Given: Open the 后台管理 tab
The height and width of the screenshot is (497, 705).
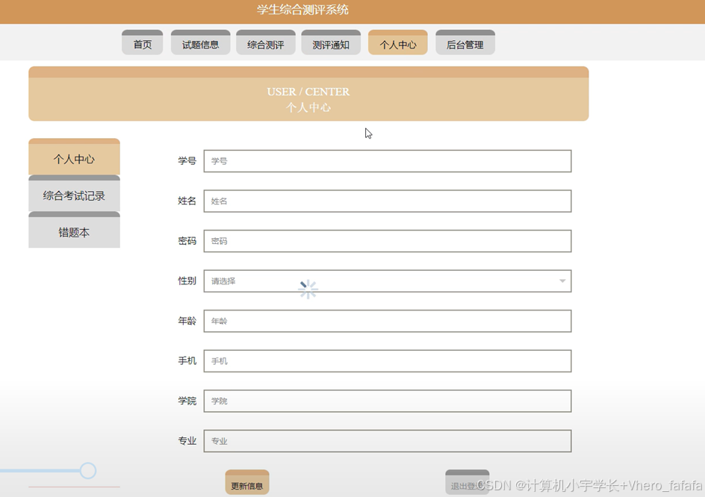Looking at the screenshot, I should pyautogui.click(x=465, y=43).
